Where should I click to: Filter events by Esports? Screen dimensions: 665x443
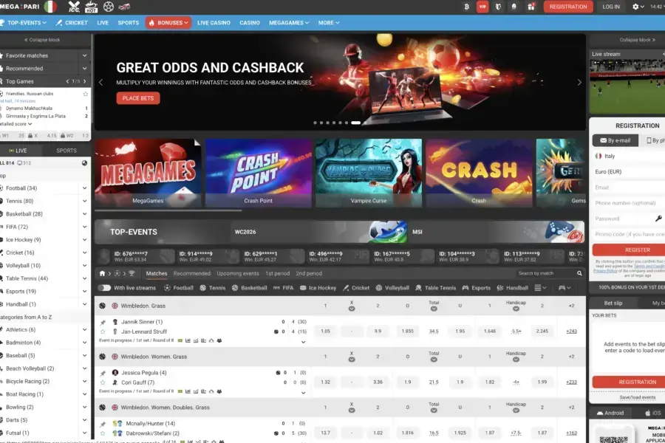pos(477,288)
